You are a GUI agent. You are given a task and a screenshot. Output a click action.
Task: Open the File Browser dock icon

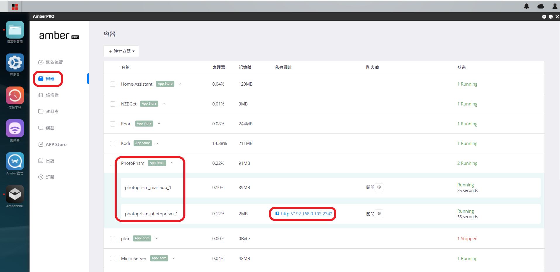[15, 30]
